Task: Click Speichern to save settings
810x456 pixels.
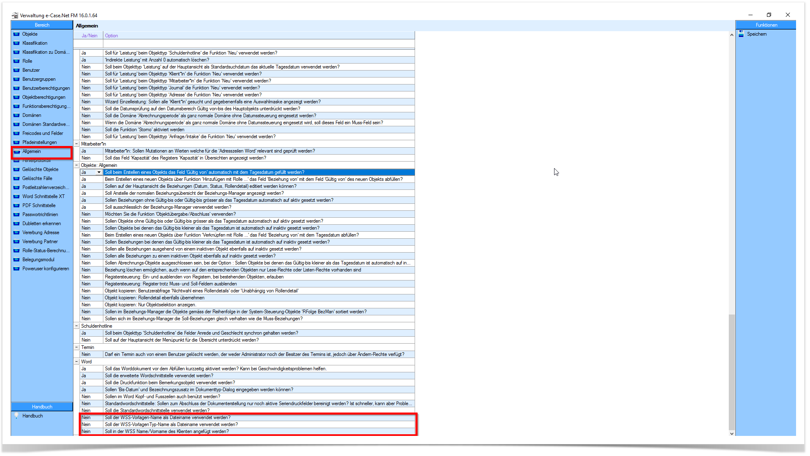Action: (757, 34)
